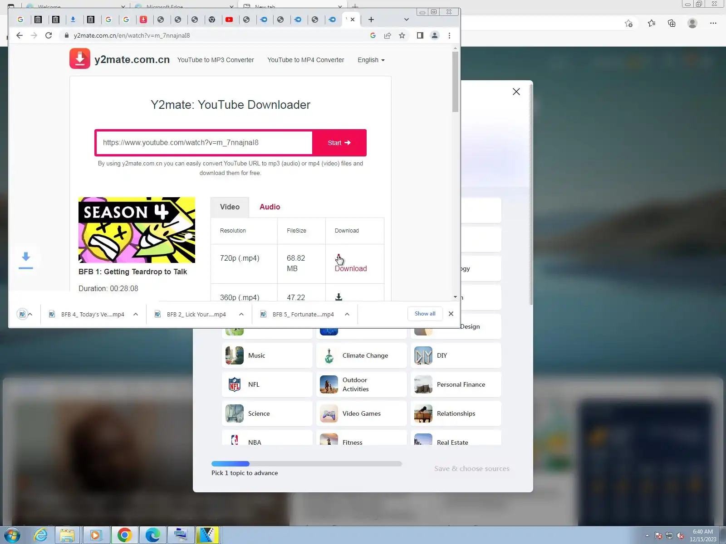Switch to the YouTube tab in Chrome
Screen dimensions: 726x544
click(x=229, y=19)
